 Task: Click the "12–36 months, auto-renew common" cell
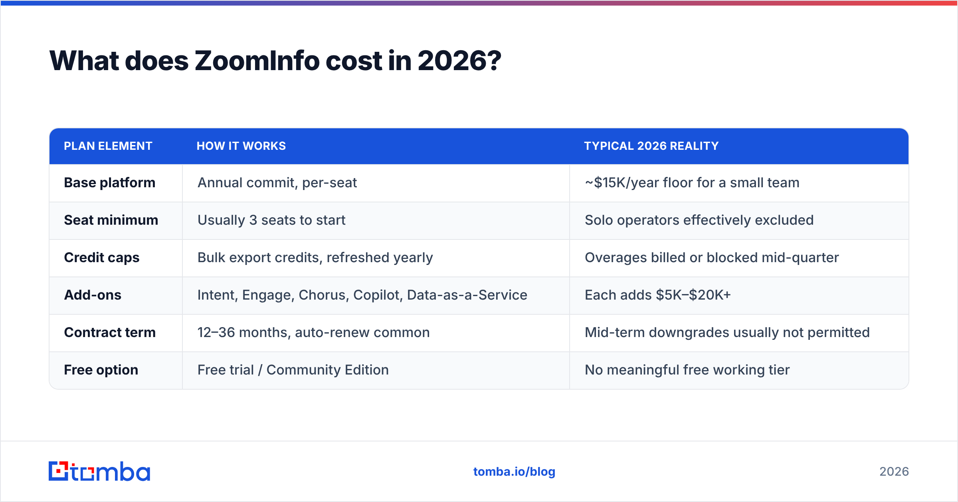coord(376,333)
